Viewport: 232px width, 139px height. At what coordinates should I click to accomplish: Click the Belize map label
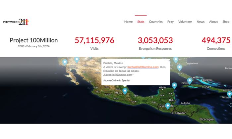point(173,100)
